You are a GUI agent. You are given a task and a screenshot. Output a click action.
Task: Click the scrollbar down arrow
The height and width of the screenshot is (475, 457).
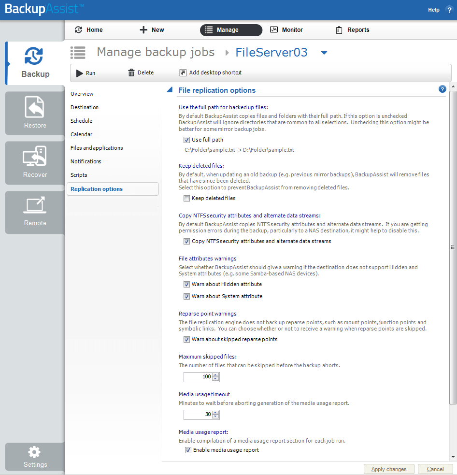(x=453, y=457)
